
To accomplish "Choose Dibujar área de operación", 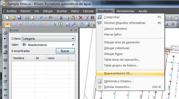I will click(x=130, y=42).
